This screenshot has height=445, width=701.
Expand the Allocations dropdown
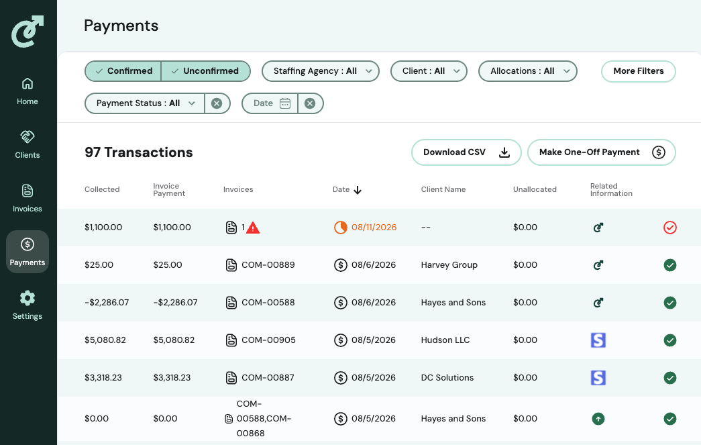[527, 71]
